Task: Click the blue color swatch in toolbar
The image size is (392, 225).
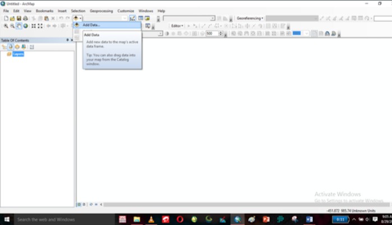Action: [297, 33]
